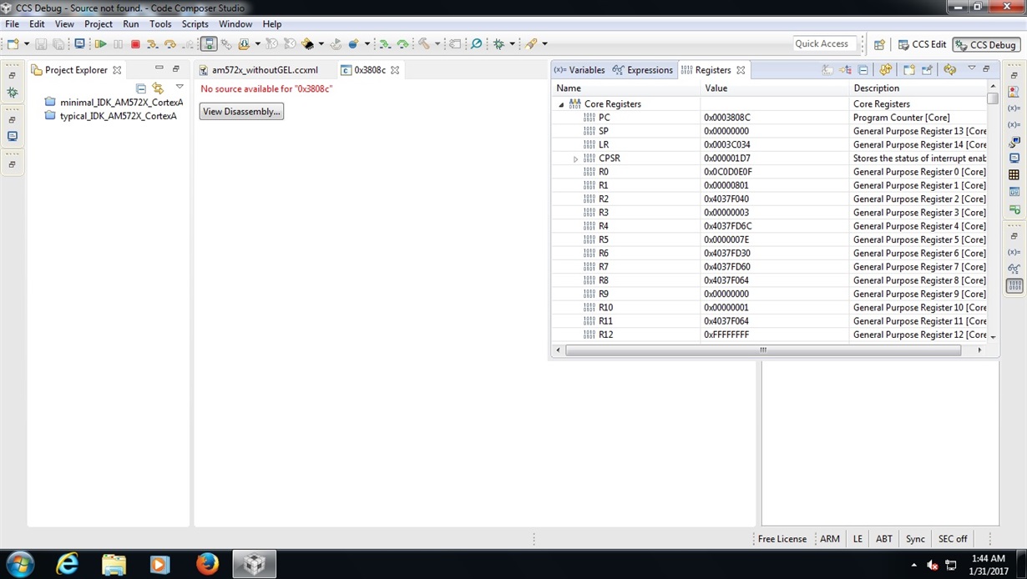The width and height of the screenshot is (1027, 579).
Task: Open the Build hammer dropdown arrow
Action: pos(437,43)
